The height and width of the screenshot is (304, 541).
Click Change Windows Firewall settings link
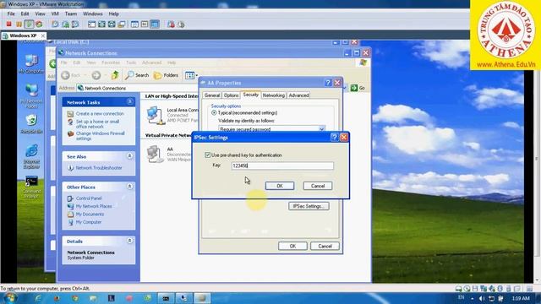coord(100,136)
